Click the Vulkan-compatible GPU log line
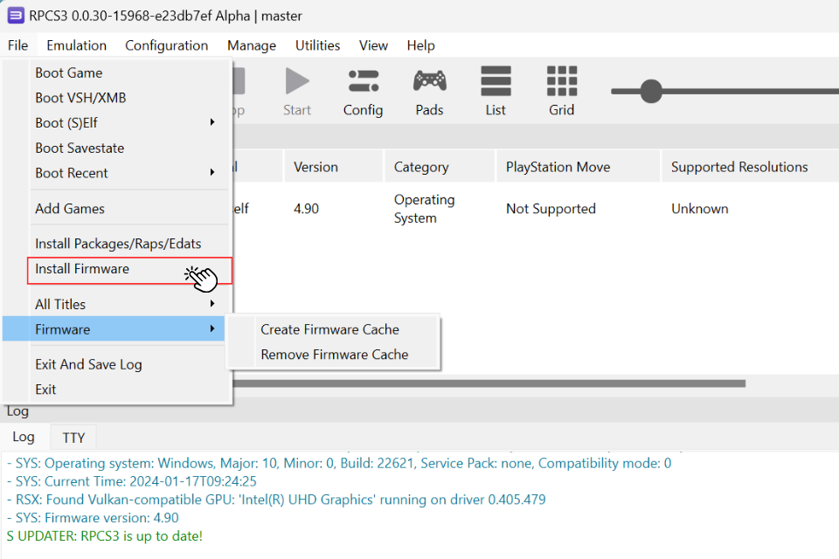This screenshot has height=559, width=839. pos(276,500)
